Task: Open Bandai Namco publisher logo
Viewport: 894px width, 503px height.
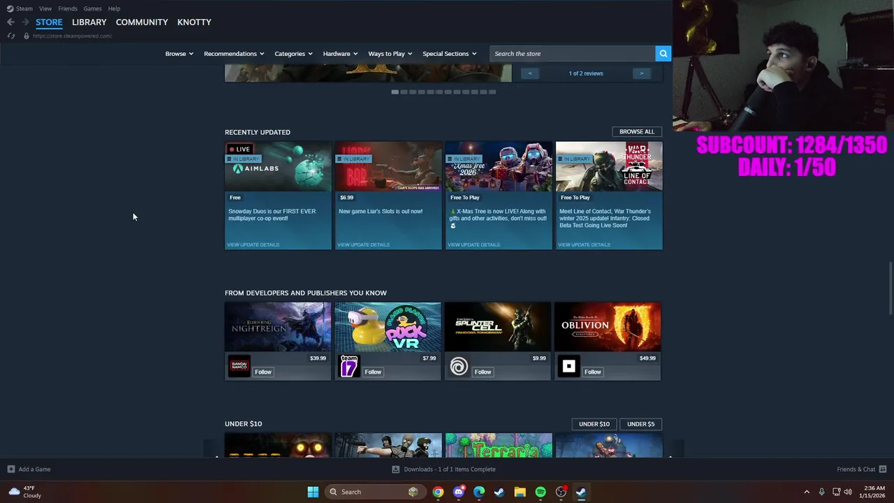Action: [x=239, y=367]
